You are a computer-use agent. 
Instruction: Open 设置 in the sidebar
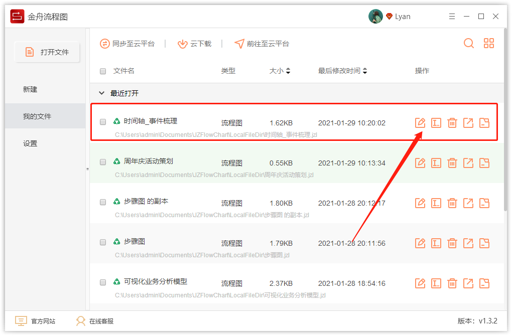[30, 143]
